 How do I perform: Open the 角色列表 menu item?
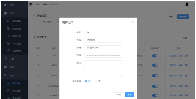[14, 91]
